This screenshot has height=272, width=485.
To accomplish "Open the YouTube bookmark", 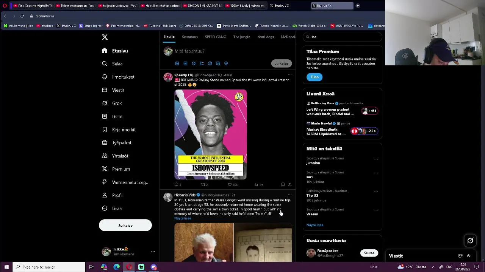I will click(45, 26).
